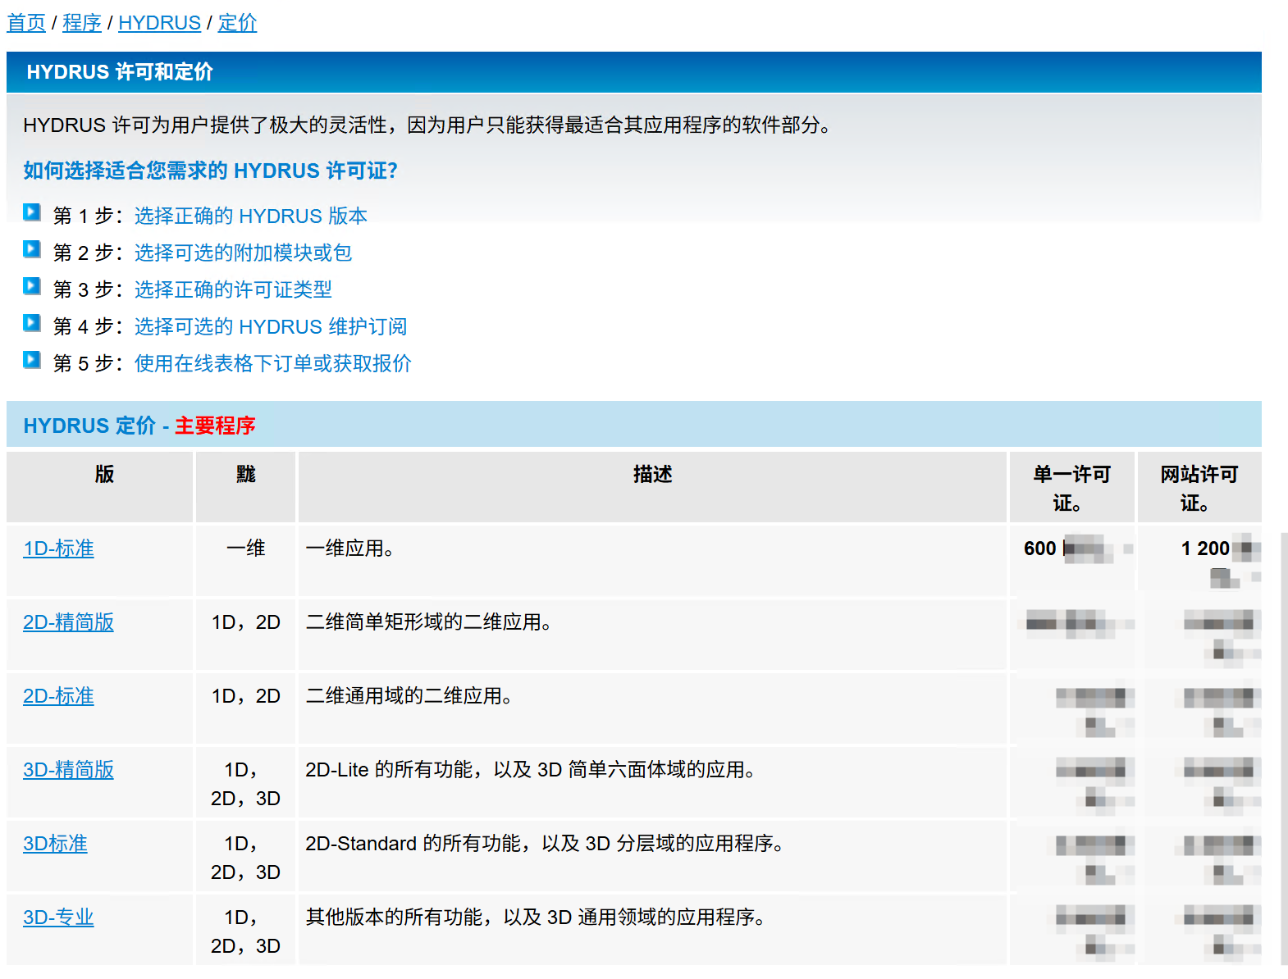Click the 定价 breadcrumb link
The width and height of the screenshot is (1288, 979).
pos(237,23)
